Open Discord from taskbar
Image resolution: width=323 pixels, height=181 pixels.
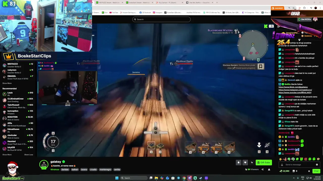(x=190, y=178)
